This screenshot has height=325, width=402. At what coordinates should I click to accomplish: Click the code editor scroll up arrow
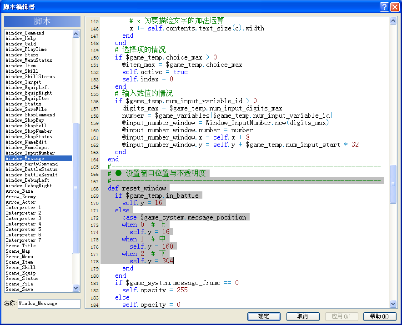393,21
